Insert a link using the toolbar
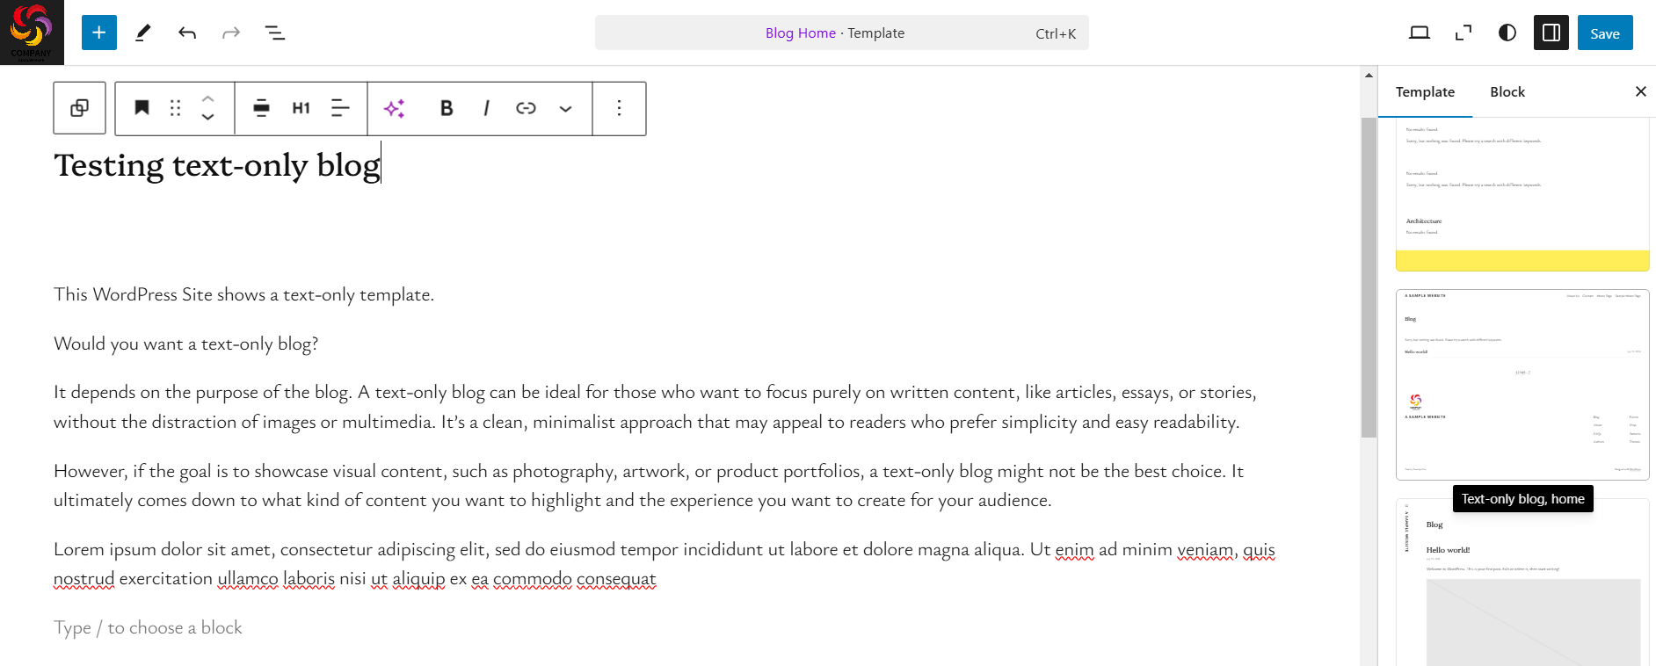The height and width of the screenshot is (666, 1656). (526, 108)
